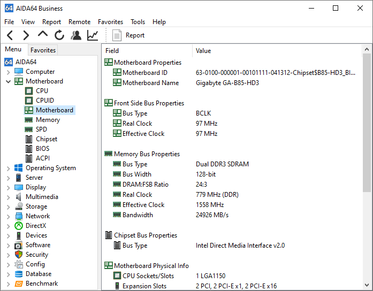The image size is (373, 291).
Task: Expand the Computer tree node
Action: pyautogui.click(x=8, y=72)
